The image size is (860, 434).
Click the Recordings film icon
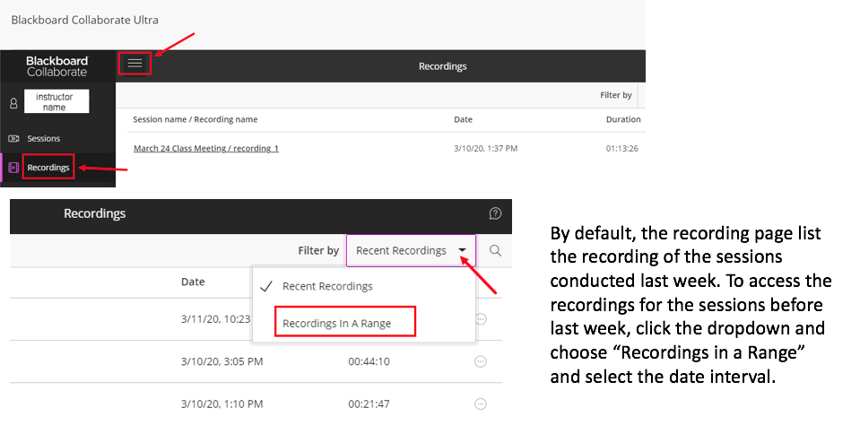[x=13, y=168]
